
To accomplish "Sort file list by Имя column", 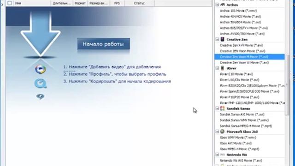I will (32, 3).
